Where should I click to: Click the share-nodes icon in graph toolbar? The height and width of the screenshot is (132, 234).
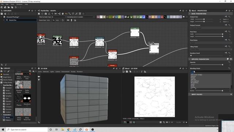tap(59, 14)
